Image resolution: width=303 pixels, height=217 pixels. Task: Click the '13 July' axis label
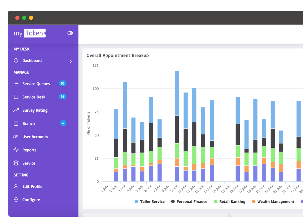click(x=208, y=189)
